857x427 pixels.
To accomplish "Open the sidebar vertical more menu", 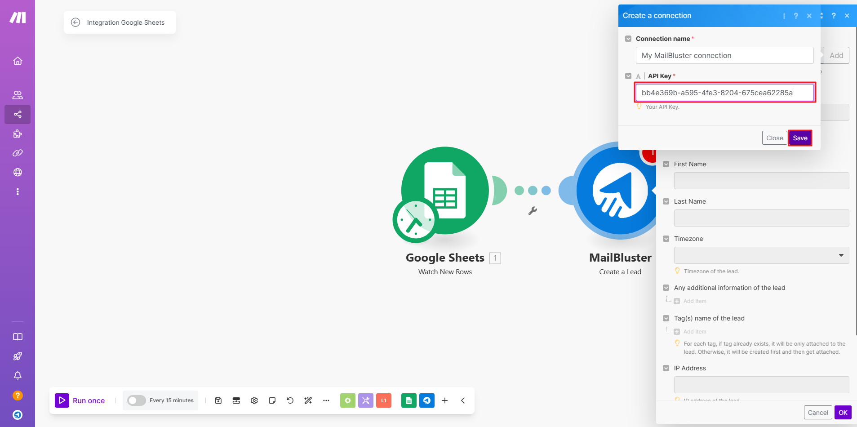I will tap(18, 191).
